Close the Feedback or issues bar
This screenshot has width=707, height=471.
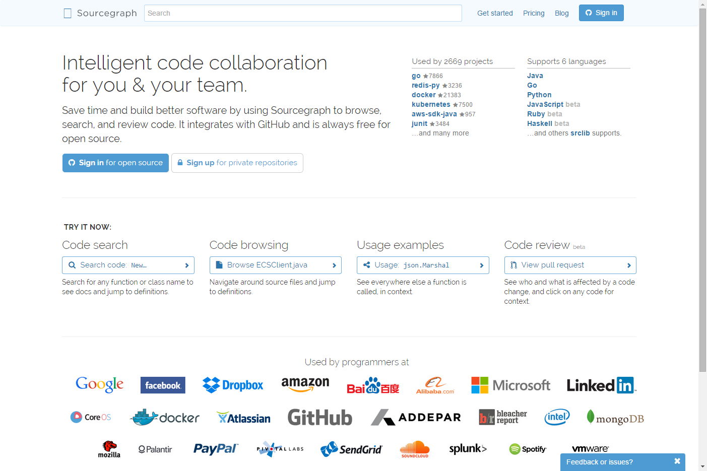[x=677, y=461]
